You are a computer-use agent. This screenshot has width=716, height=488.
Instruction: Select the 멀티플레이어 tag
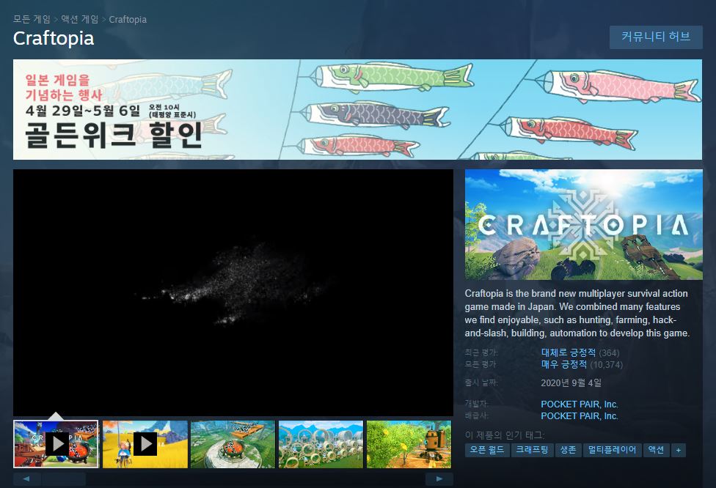[x=612, y=450]
